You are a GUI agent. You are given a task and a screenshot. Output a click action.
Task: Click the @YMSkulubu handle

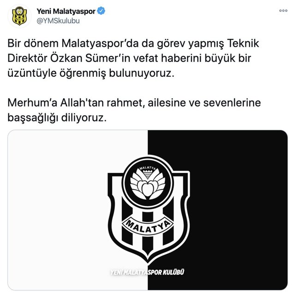click(x=58, y=21)
